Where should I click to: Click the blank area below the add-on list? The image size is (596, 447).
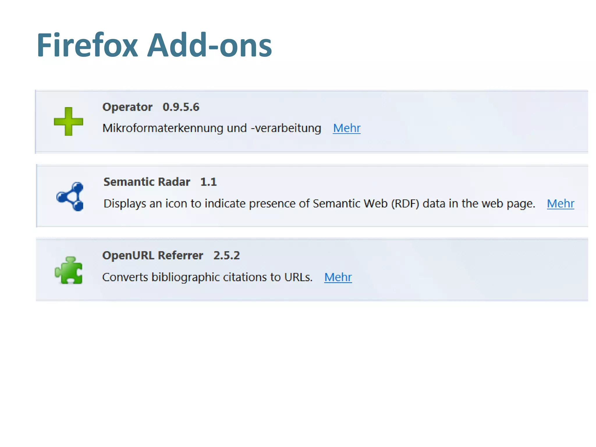pos(298,372)
